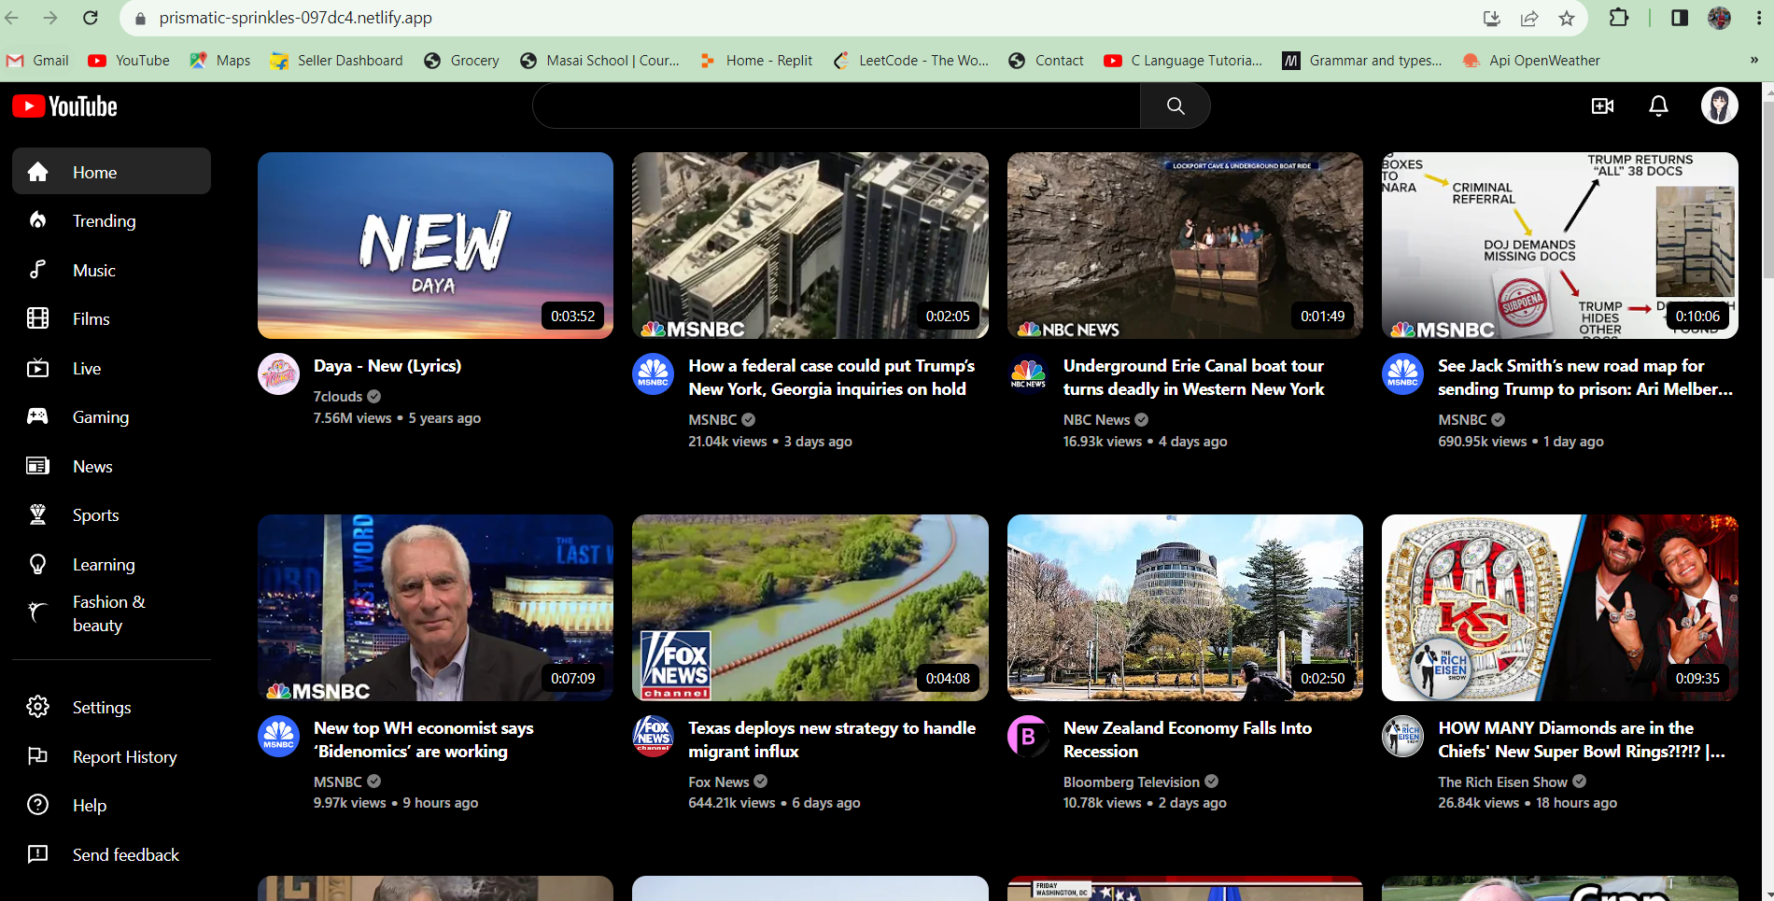Open the notifications bell
Viewport: 1774px width, 901px height.
pos(1658,106)
